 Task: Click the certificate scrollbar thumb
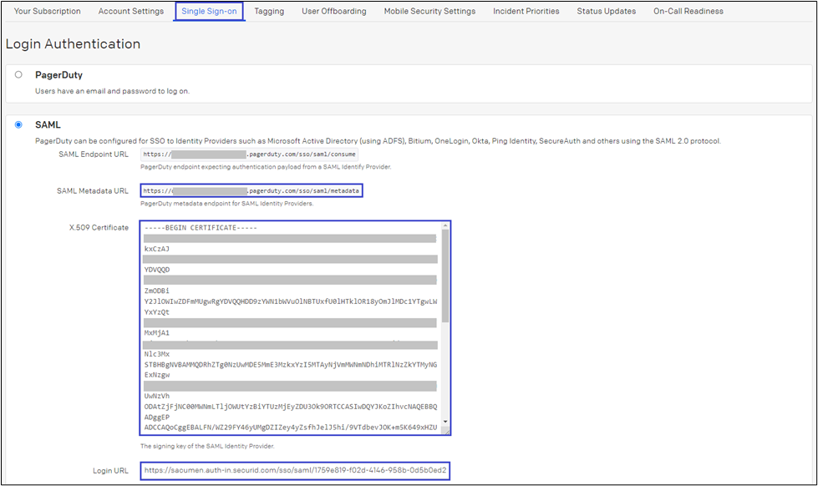click(445, 276)
